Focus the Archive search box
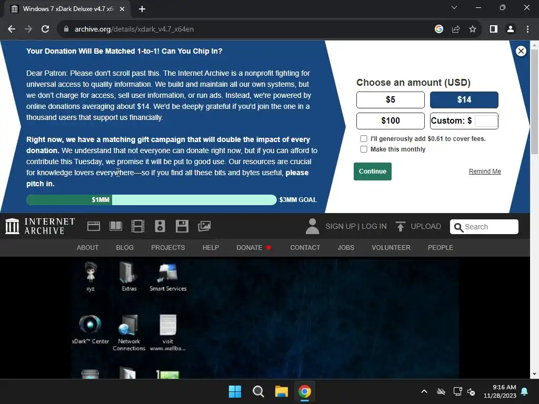Viewport: 539px width, 404px height. click(x=484, y=227)
